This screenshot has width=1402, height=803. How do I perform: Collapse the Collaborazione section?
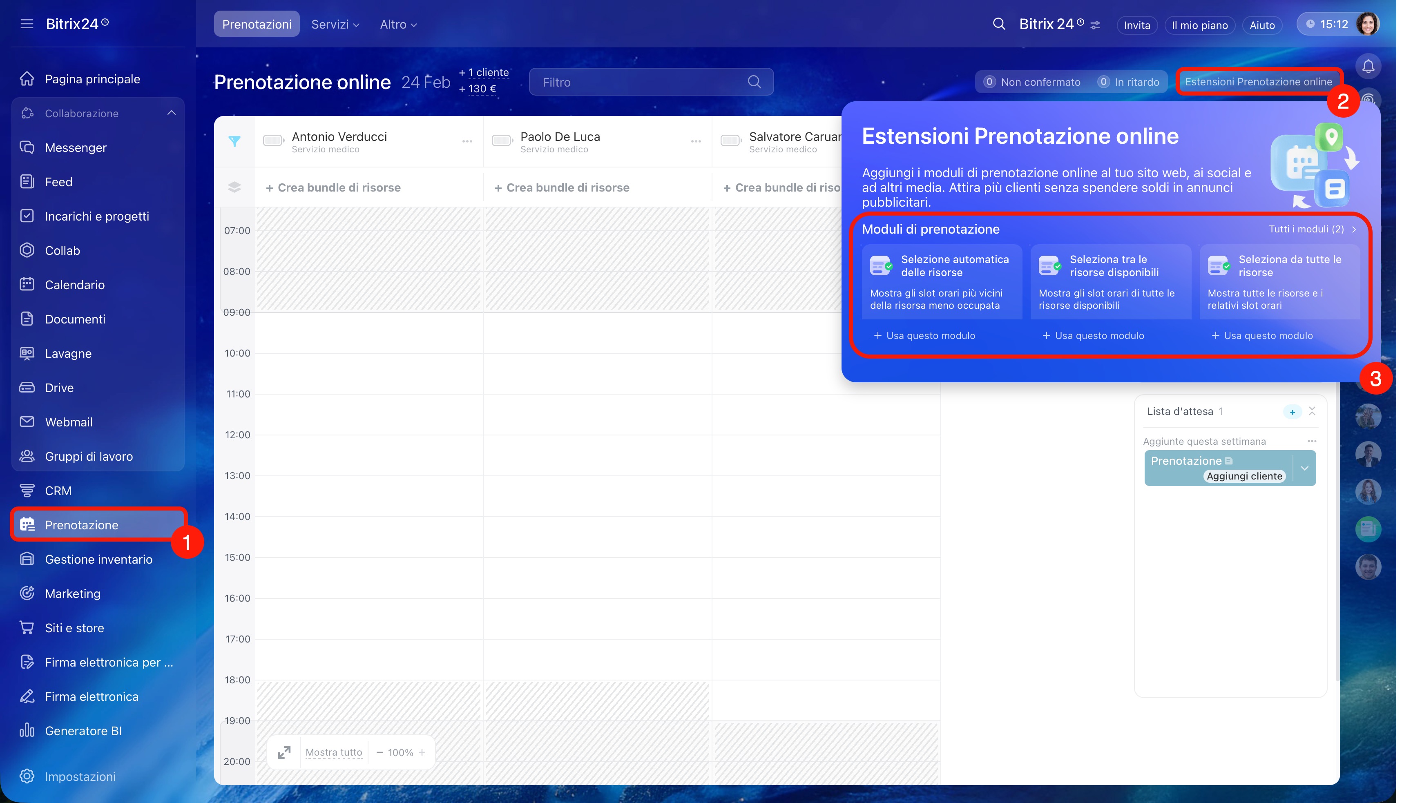pyautogui.click(x=172, y=113)
